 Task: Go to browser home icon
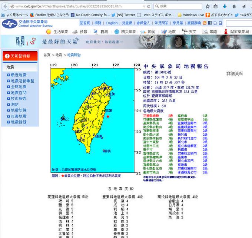click(234, 6)
